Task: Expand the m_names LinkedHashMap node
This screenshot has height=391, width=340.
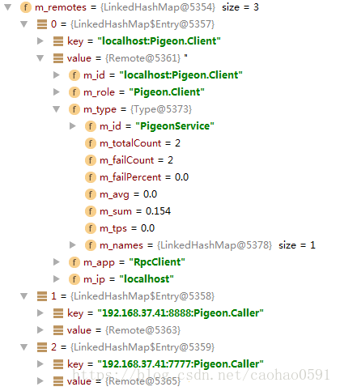Action: 73,245
